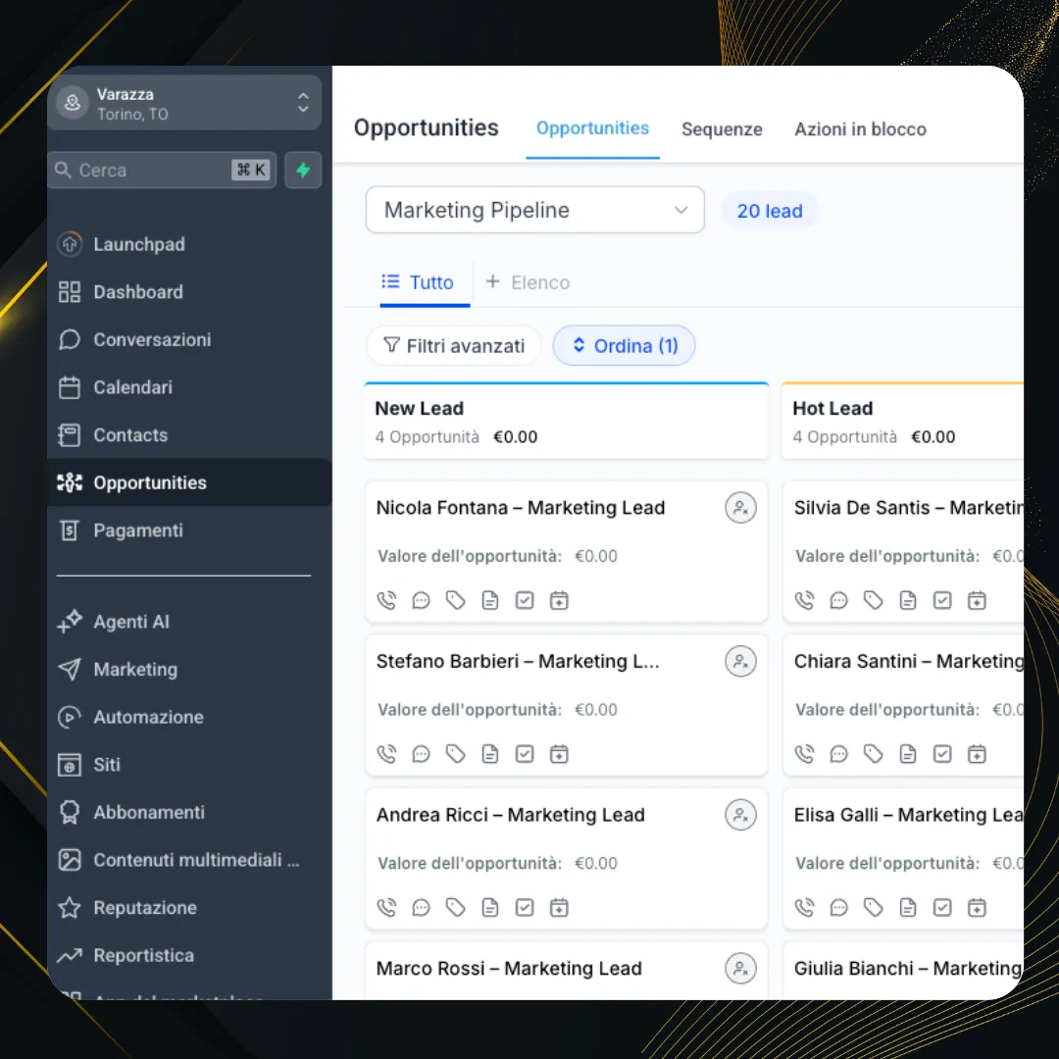Click the assign-owner icon on Nicola Fontana card
The width and height of the screenshot is (1059, 1059).
coord(740,507)
